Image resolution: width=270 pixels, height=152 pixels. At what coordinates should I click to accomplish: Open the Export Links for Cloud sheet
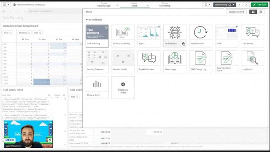227,62
